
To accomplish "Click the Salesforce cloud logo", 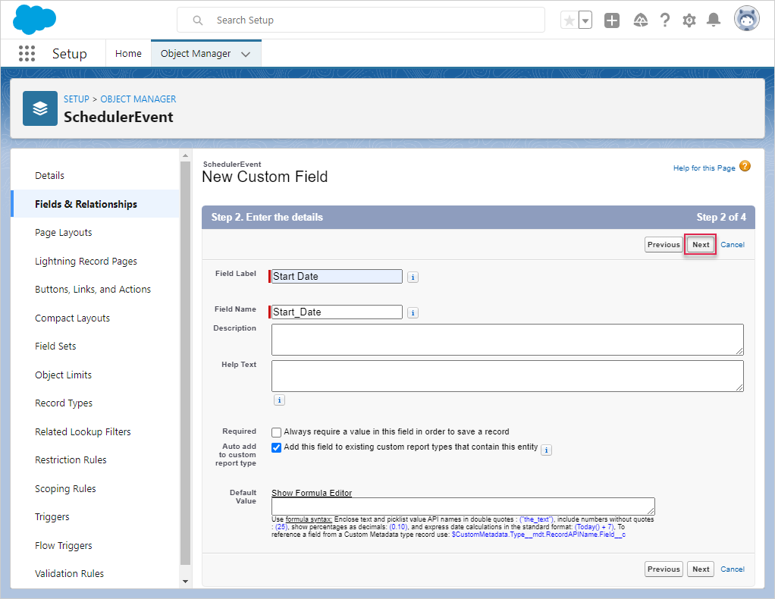I will (35, 20).
